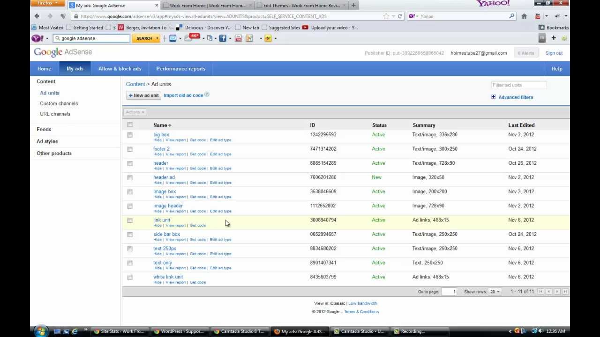
Task: Click Edit ad type under big box
Action: [x=220, y=140]
